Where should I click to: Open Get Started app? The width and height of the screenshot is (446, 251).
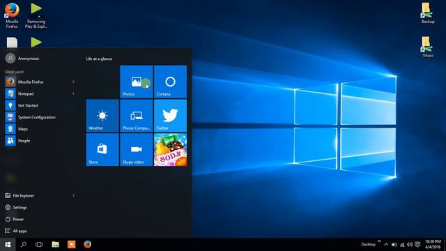click(40, 105)
